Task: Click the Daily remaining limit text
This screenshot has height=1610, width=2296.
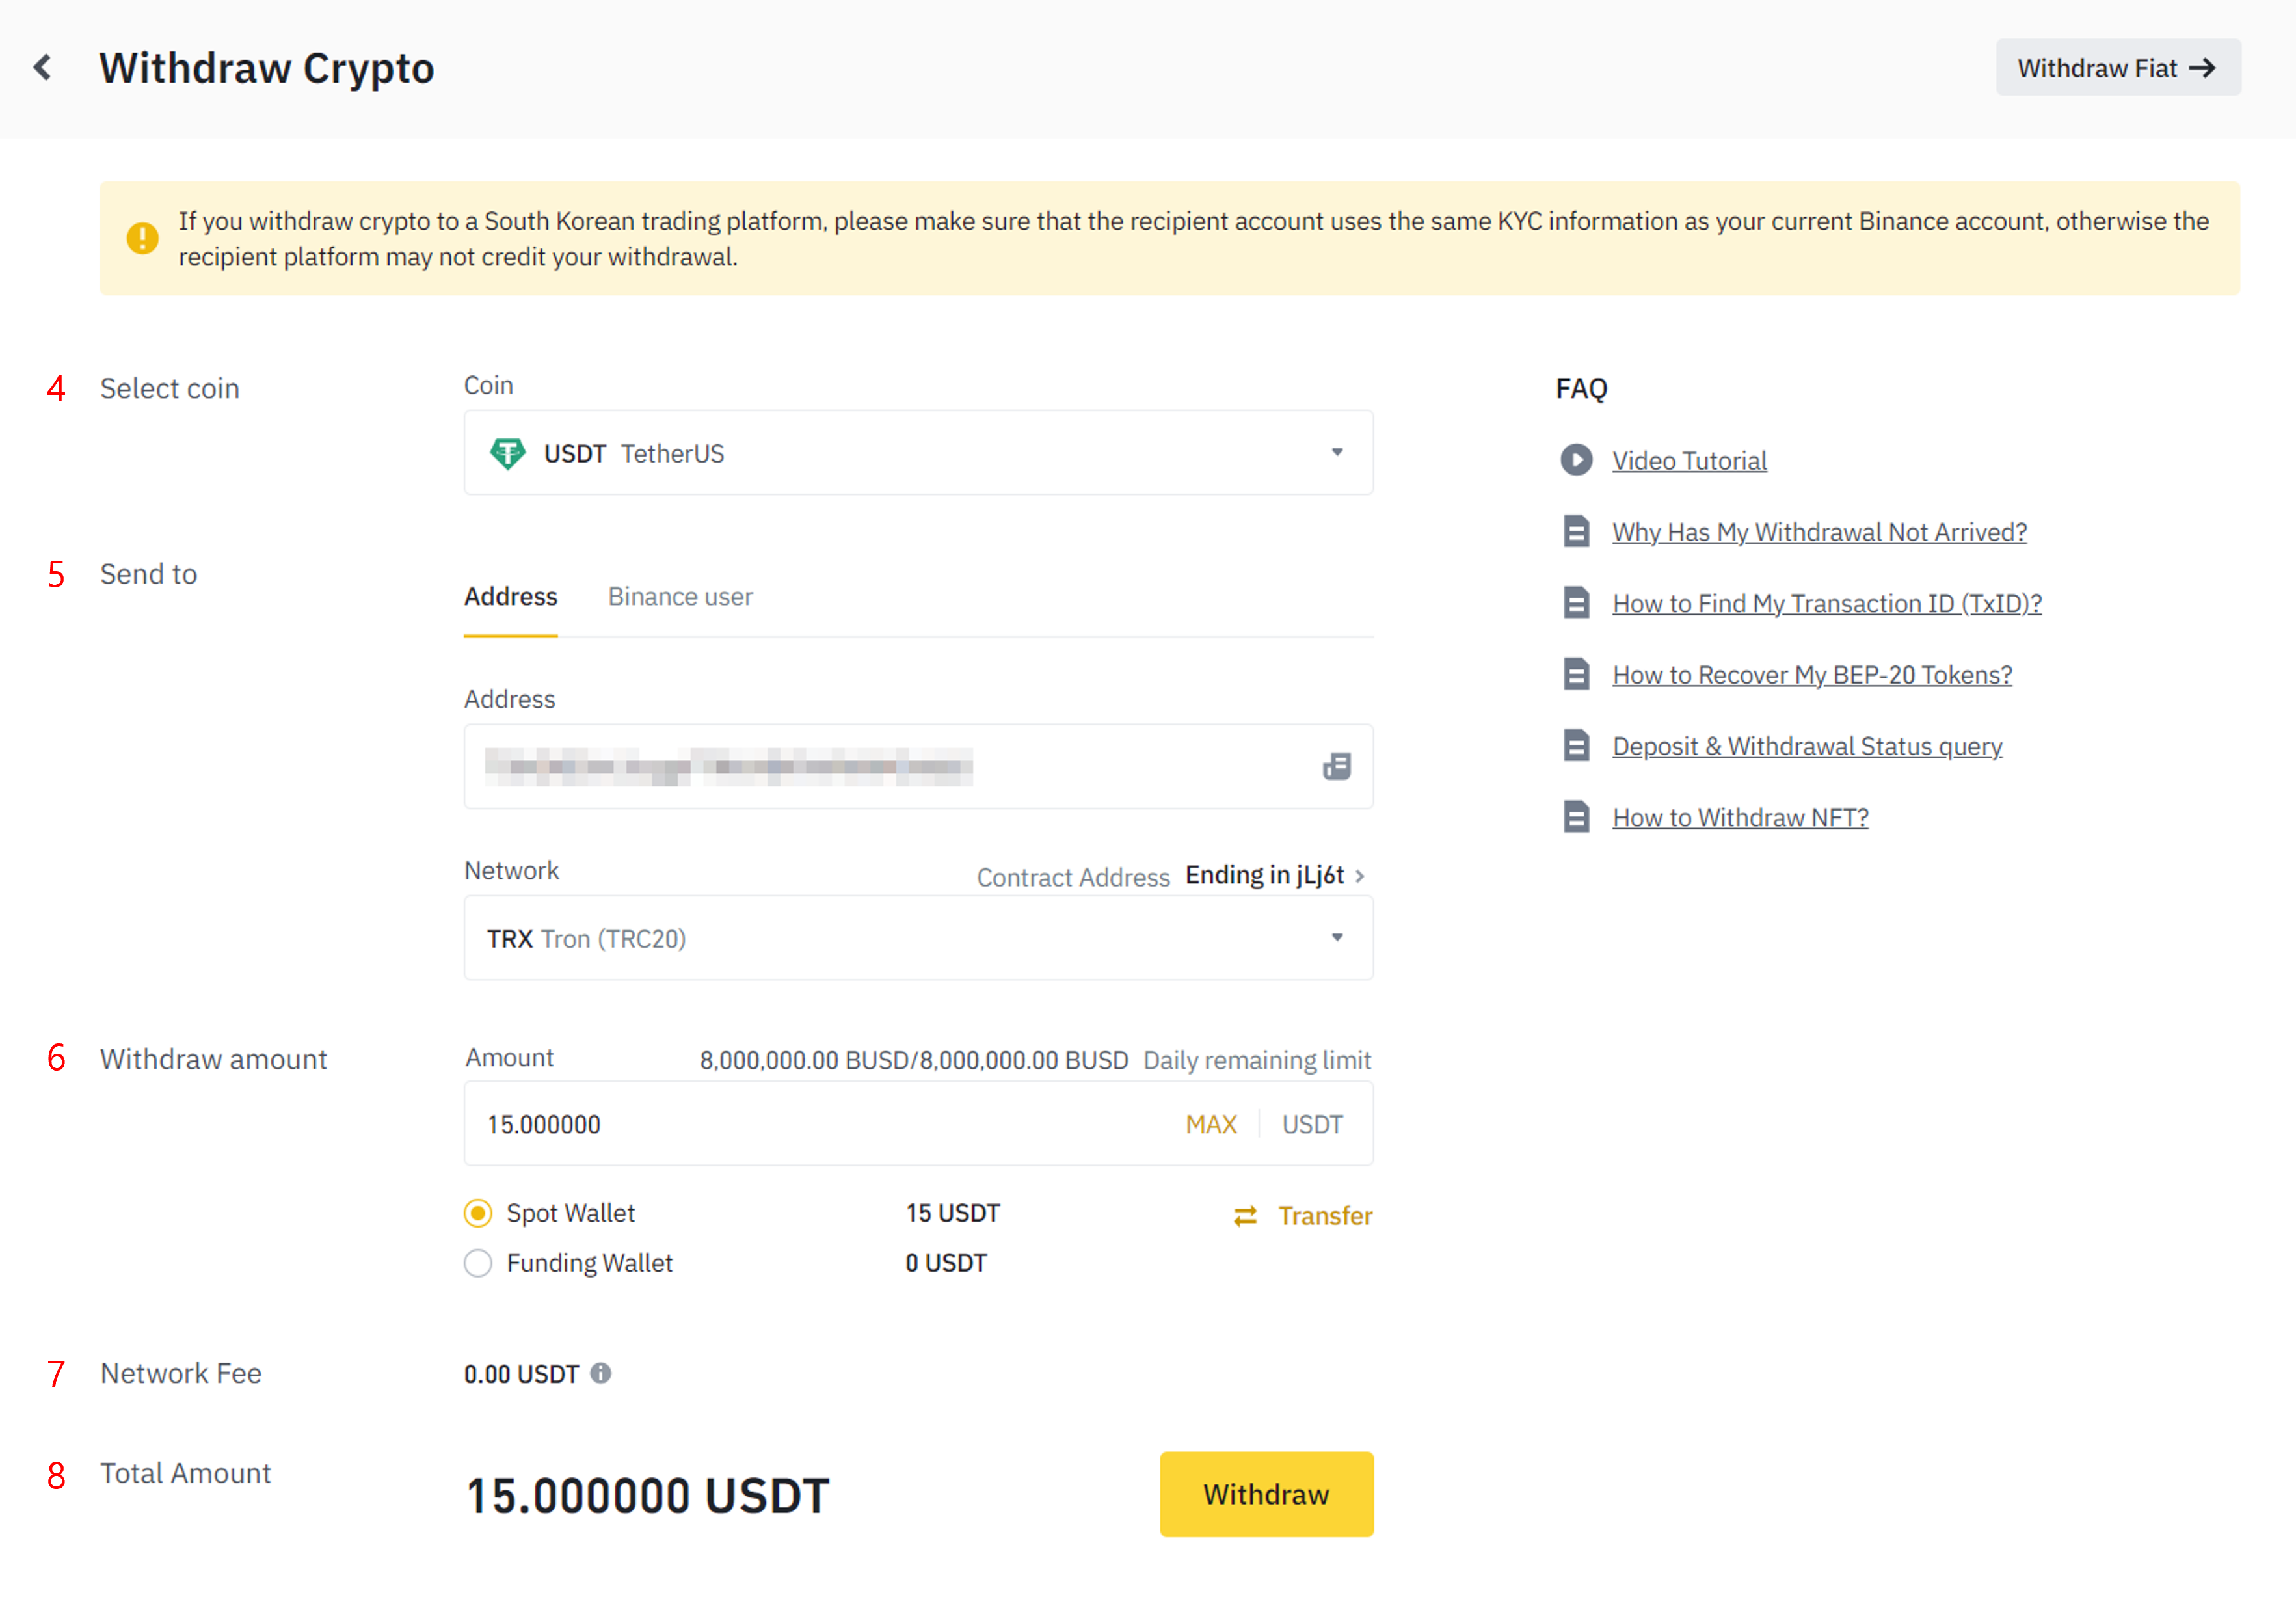Action: click(x=1257, y=1060)
